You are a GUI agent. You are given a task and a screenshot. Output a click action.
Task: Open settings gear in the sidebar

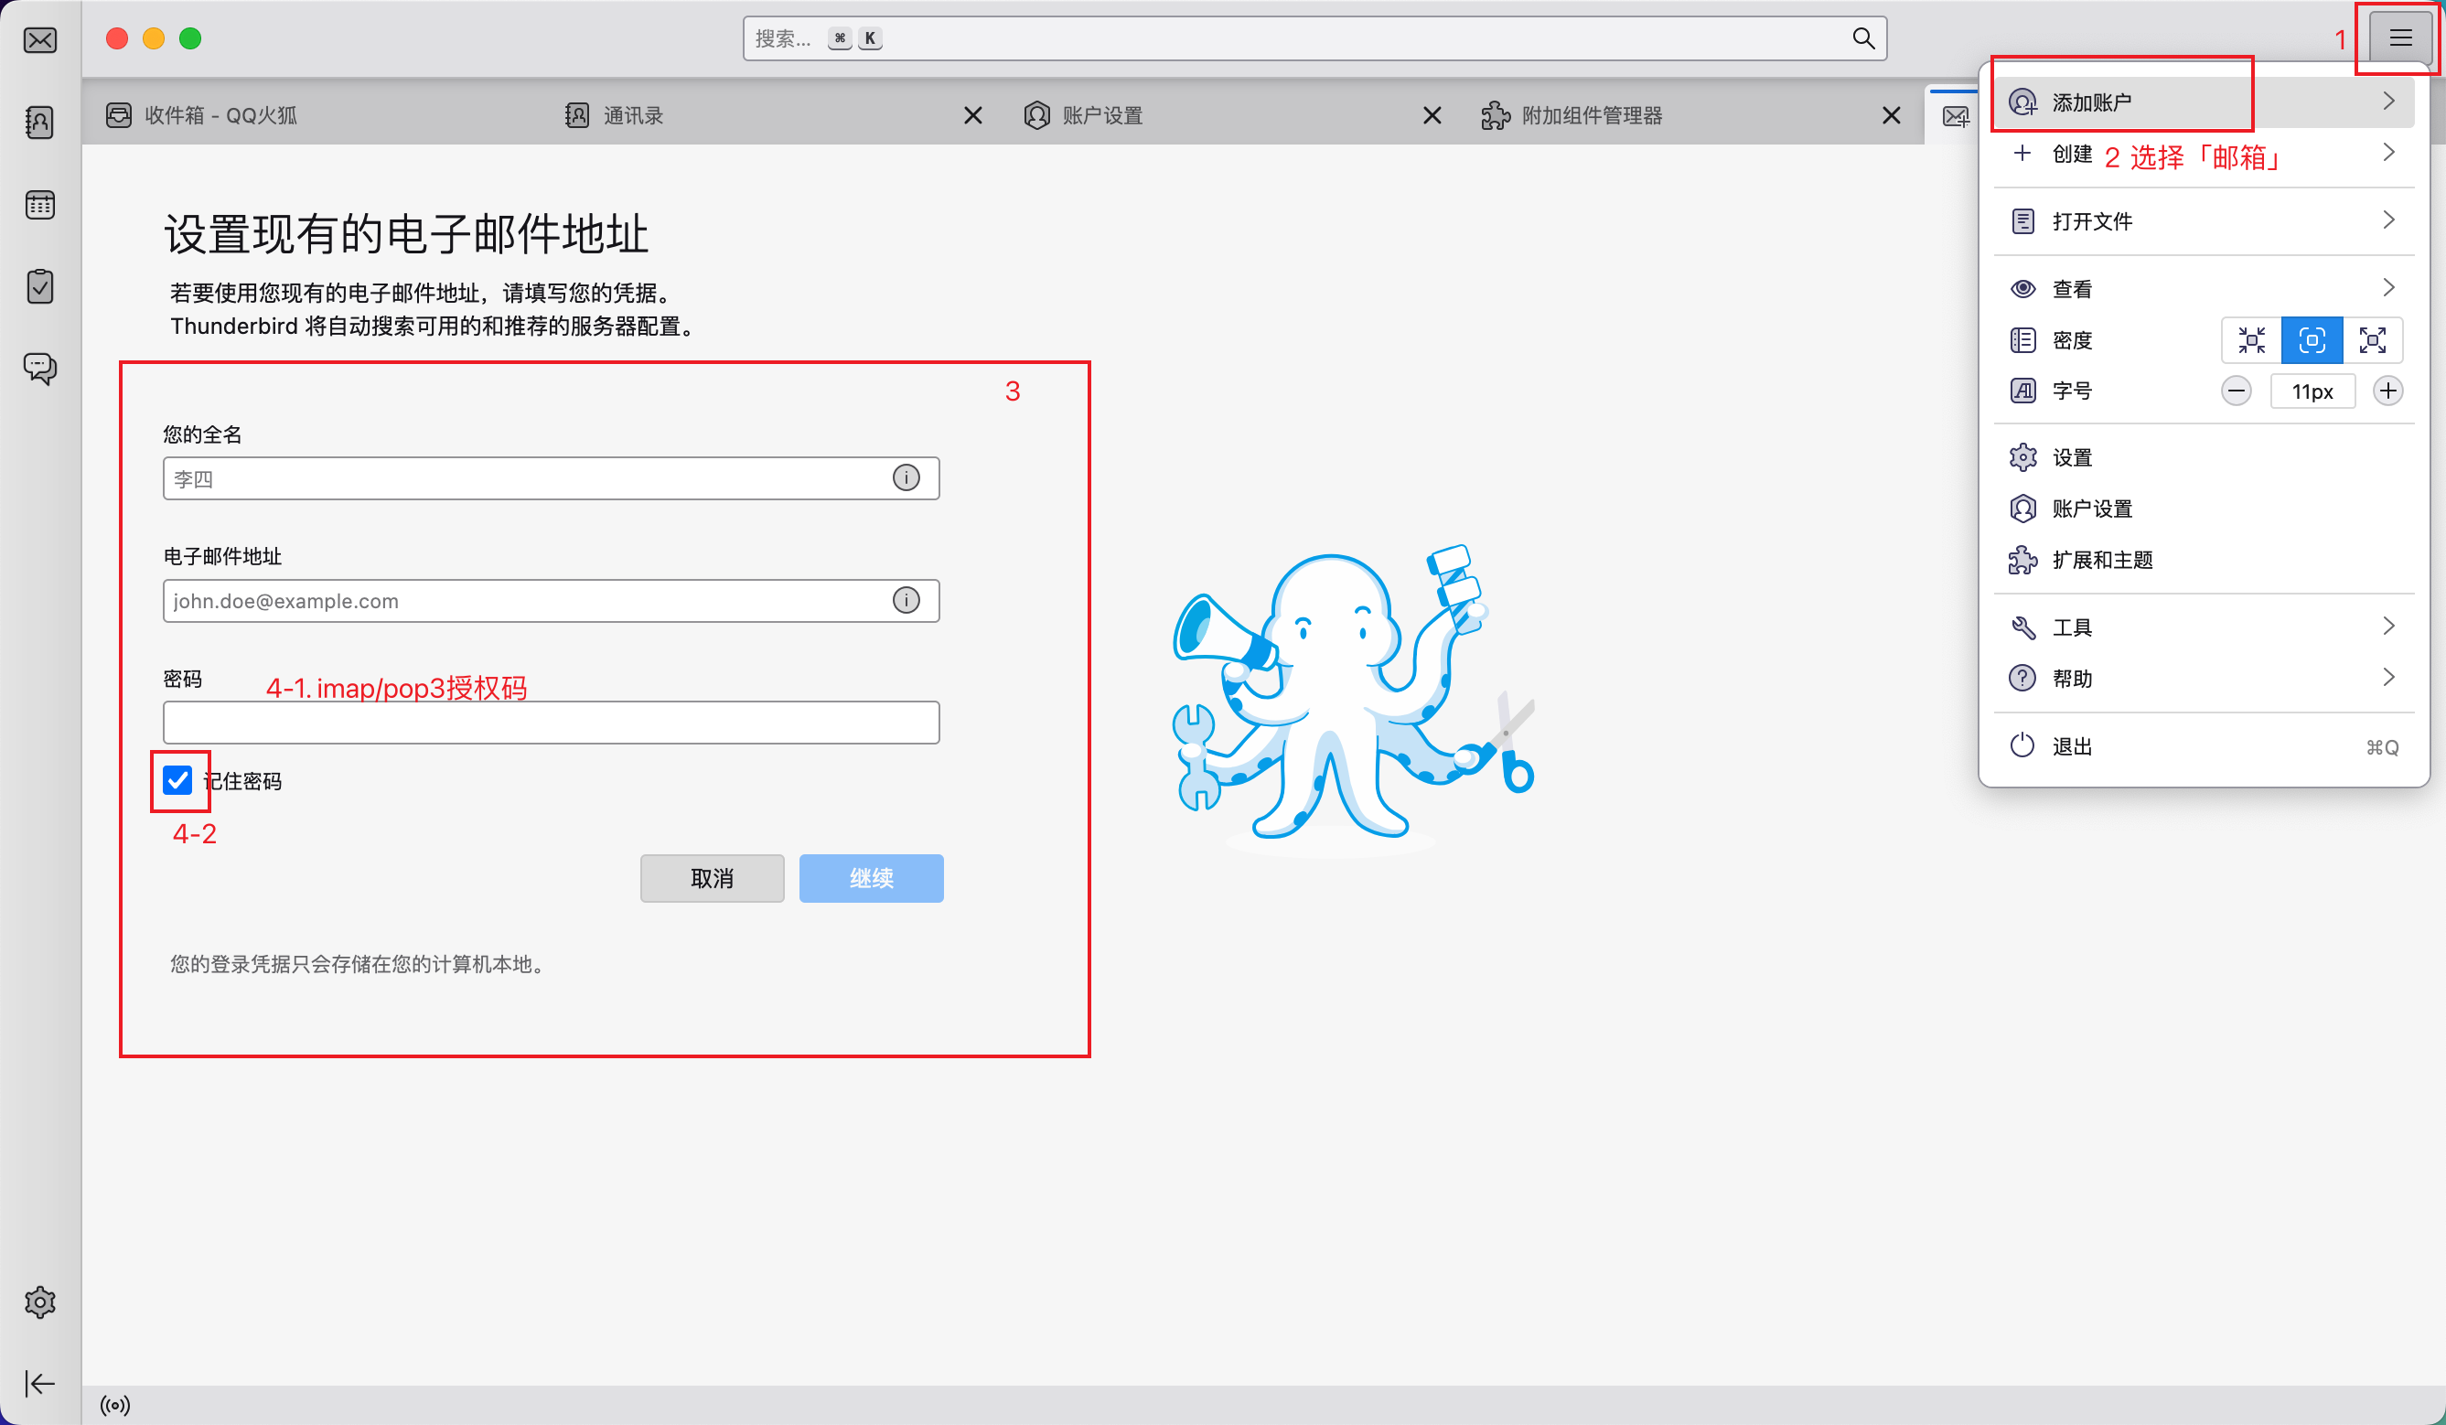pyautogui.click(x=40, y=1302)
